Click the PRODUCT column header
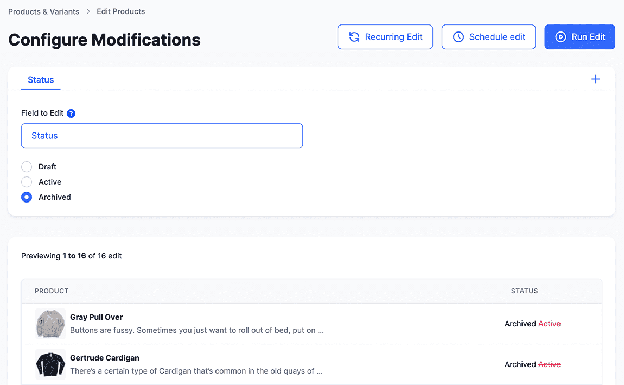Image resolution: width=624 pixels, height=385 pixels. point(52,291)
